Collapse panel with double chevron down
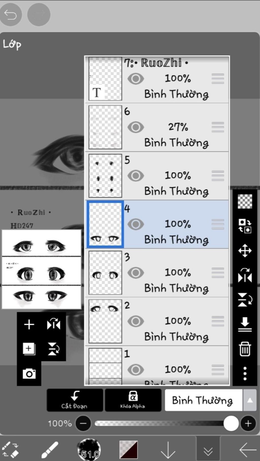The image size is (260, 461). 208,451
